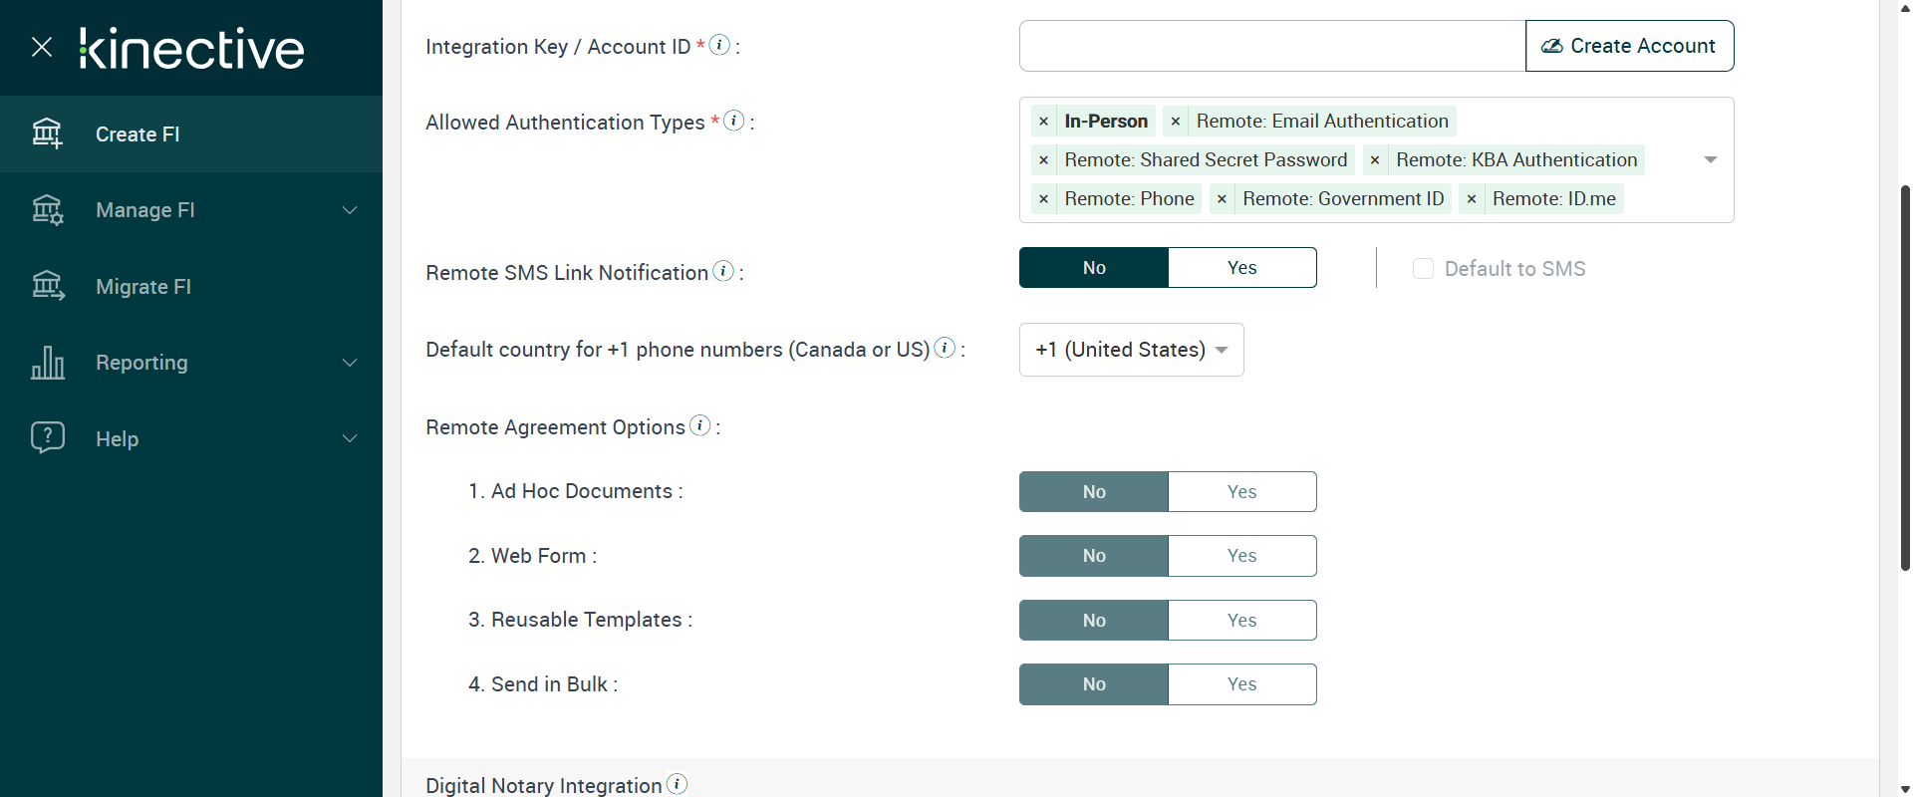The width and height of the screenshot is (1913, 797).
Task: Open the Manage FI menu item
Action: [x=145, y=210]
